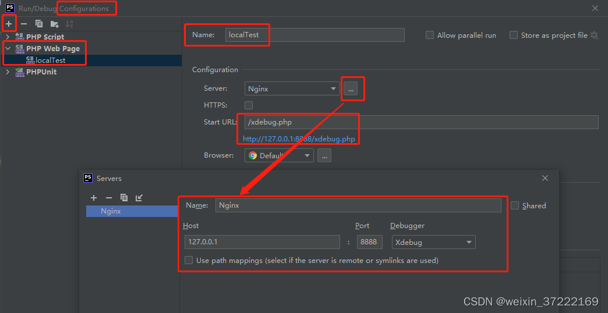This screenshot has height=313, width=608.
Task: Select the PHP Script tree item
Action: [x=45, y=37]
